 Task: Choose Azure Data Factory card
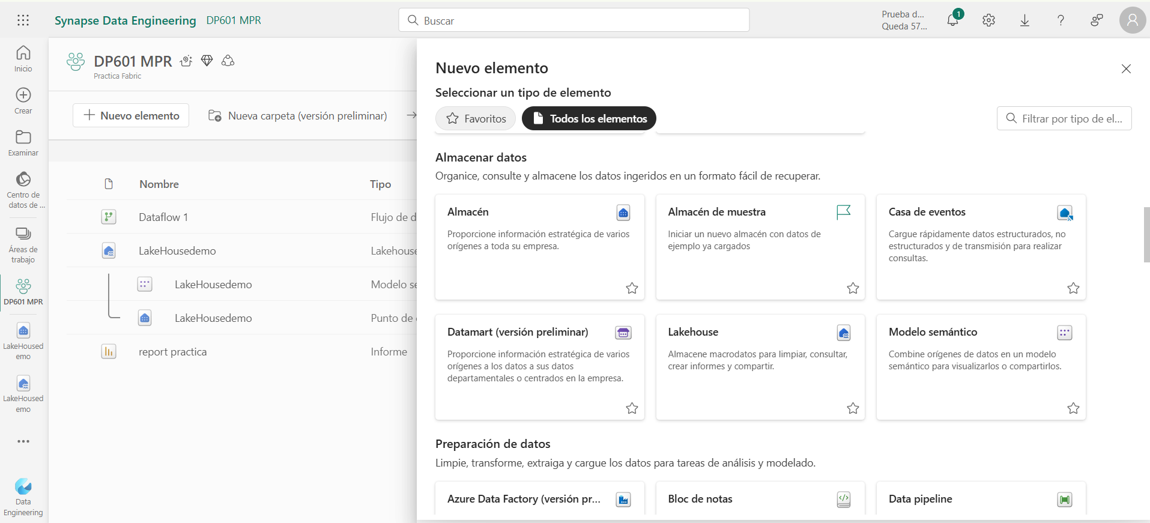pyautogui.click(x=540, y=498)
